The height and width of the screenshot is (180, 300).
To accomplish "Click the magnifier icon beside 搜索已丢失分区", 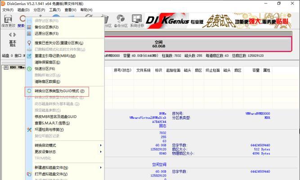I will pos(29,43).
